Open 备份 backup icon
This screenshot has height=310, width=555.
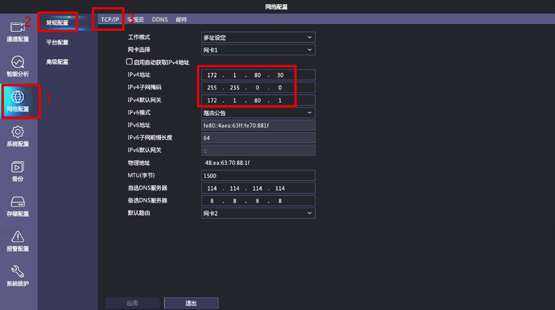[x=18, y=167]
